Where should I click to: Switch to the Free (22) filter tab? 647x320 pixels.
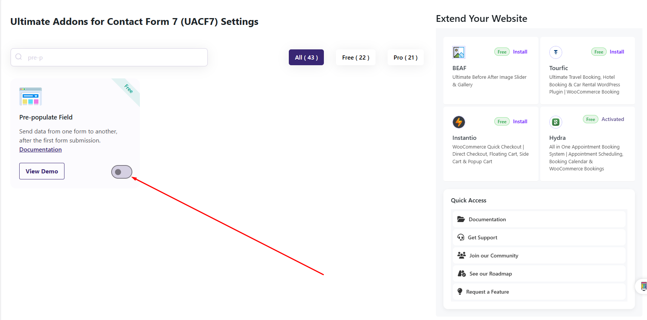click(356, 57)
